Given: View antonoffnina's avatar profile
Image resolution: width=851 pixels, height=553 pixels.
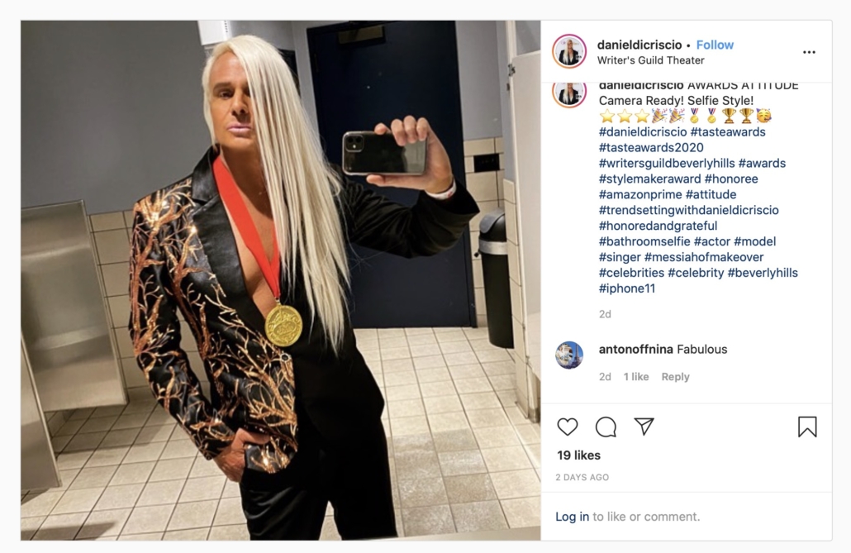Looking at the screenshot, I should point(569,355).
